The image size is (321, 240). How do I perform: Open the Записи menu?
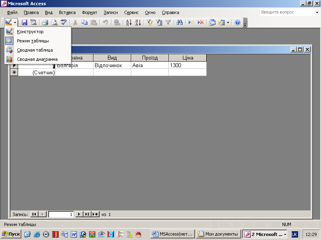111,12
